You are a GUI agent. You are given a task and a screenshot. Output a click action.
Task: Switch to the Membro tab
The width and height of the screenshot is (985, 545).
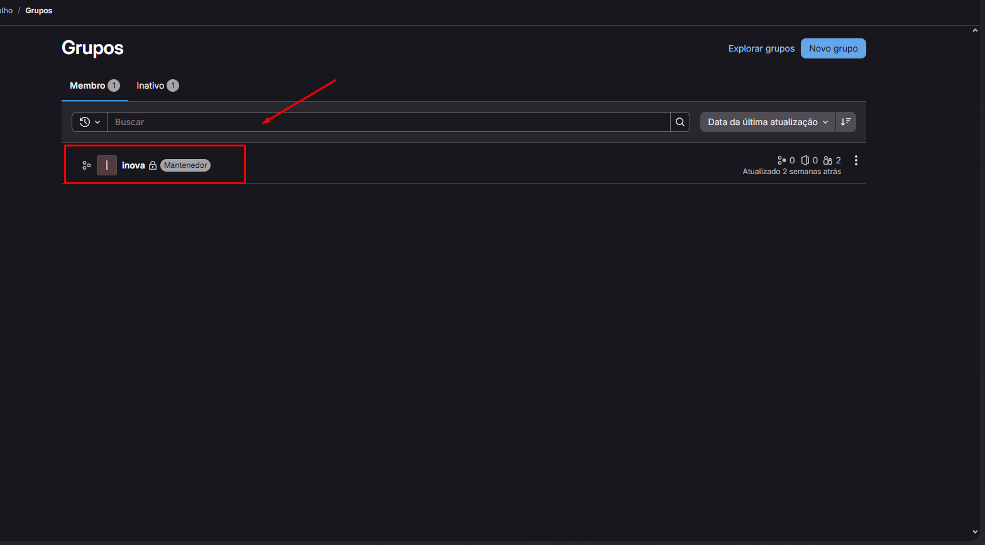tap(94, 85)
